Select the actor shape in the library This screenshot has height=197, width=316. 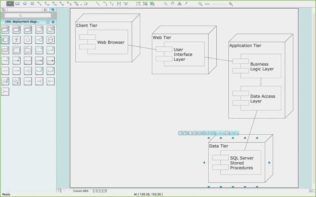(x=16, y=40)
